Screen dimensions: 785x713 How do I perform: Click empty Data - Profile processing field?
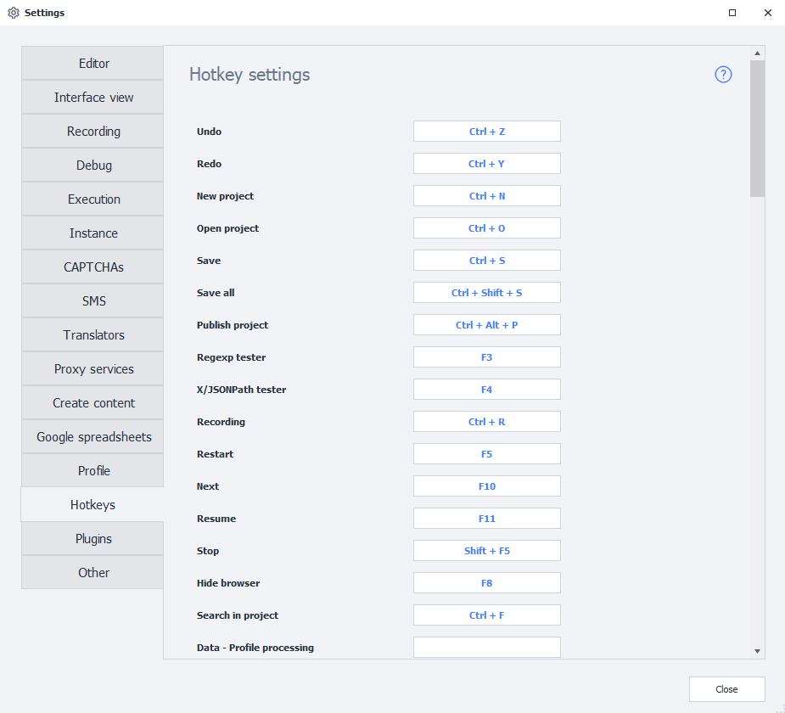(486, 648)
